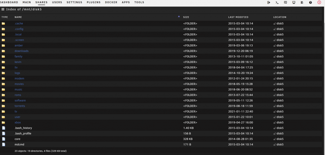Screen dimensions: 325x155
Task: Select the .bash_history file name
Action: pos(23,128)
